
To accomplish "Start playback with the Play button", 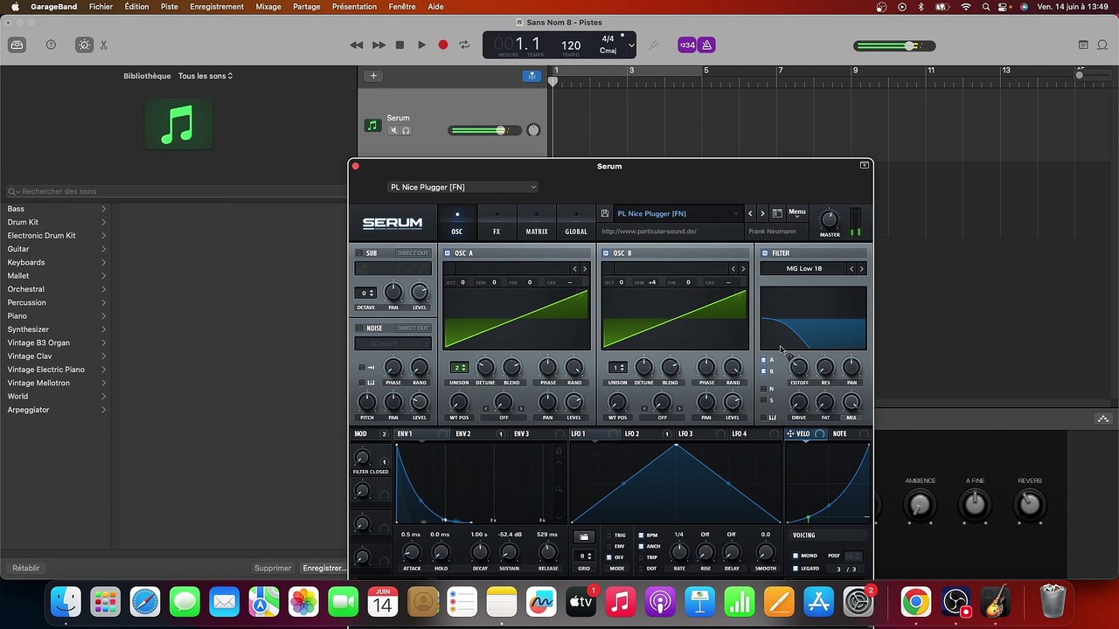I will coord(421,45).
